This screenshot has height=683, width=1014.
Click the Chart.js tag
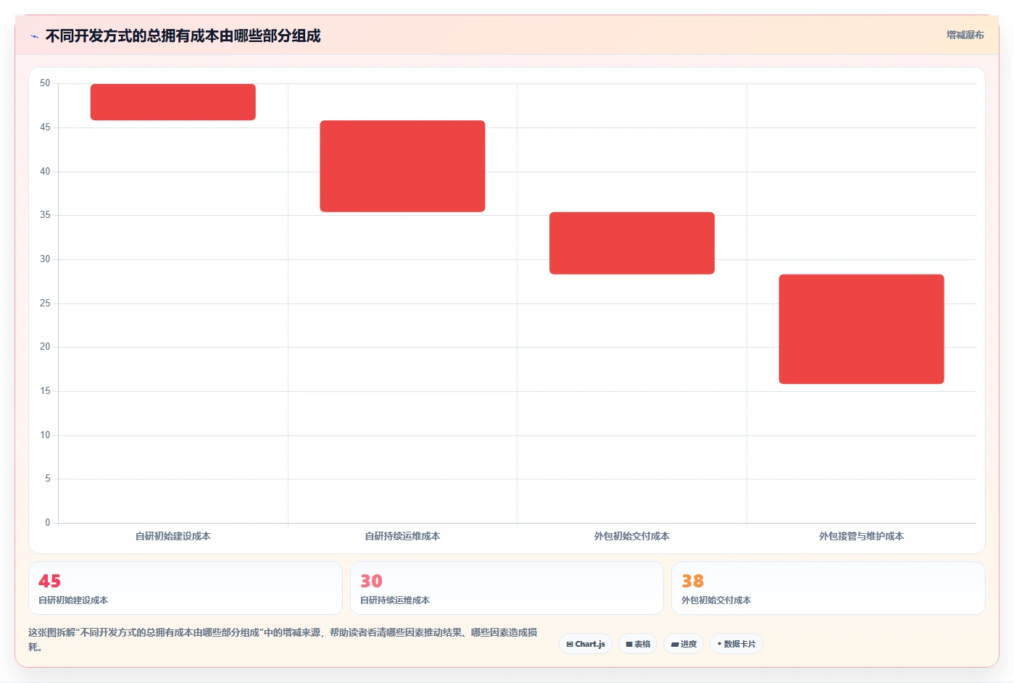pyautogui.click(x=586, y=644)
